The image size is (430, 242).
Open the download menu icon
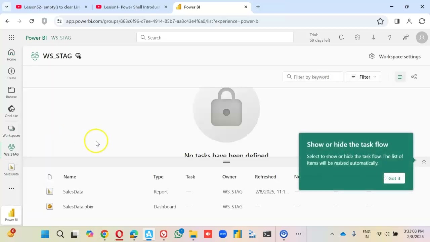[x=374, y=38]
